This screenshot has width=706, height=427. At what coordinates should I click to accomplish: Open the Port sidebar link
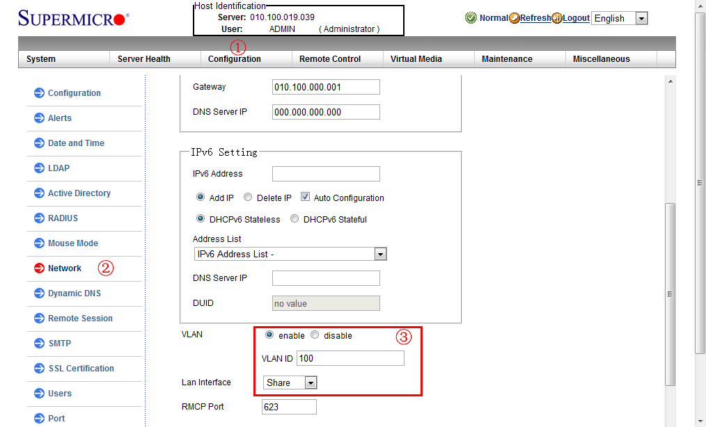[56, 419]
